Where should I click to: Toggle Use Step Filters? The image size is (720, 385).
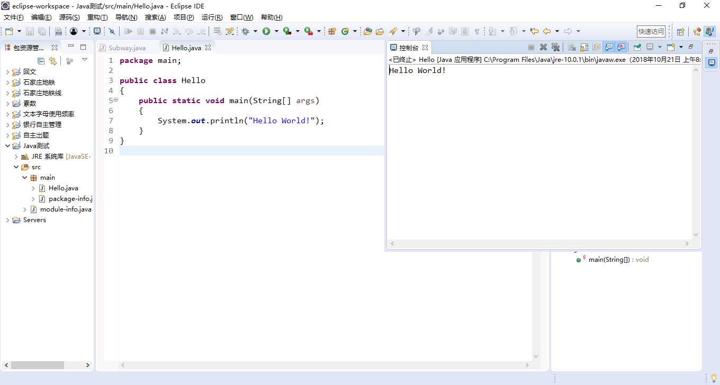click(x=230, y=31)
